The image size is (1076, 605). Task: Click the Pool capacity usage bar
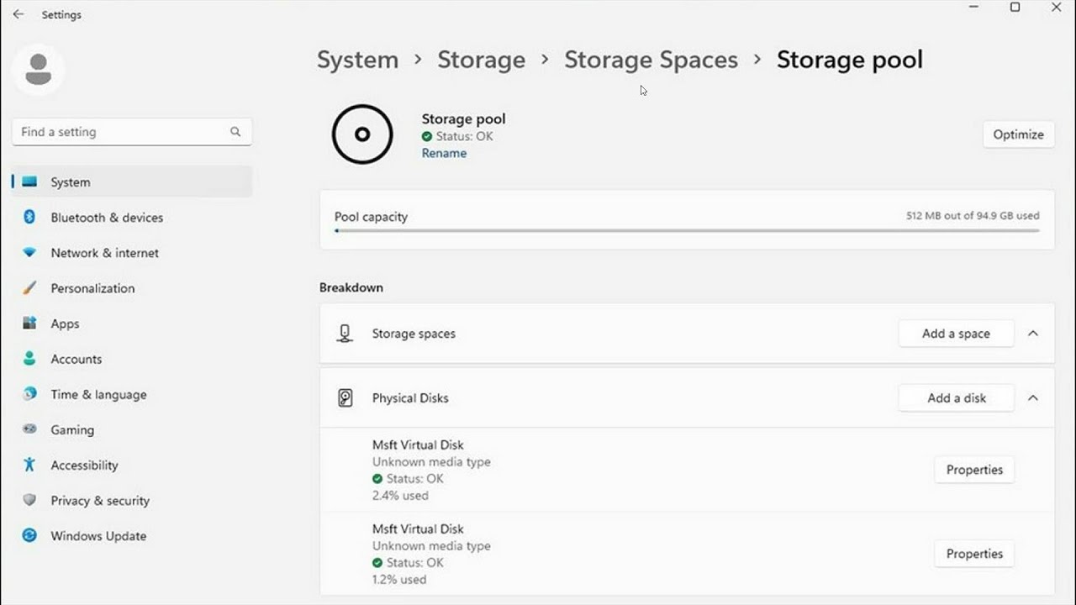click(x=687, y=230)
